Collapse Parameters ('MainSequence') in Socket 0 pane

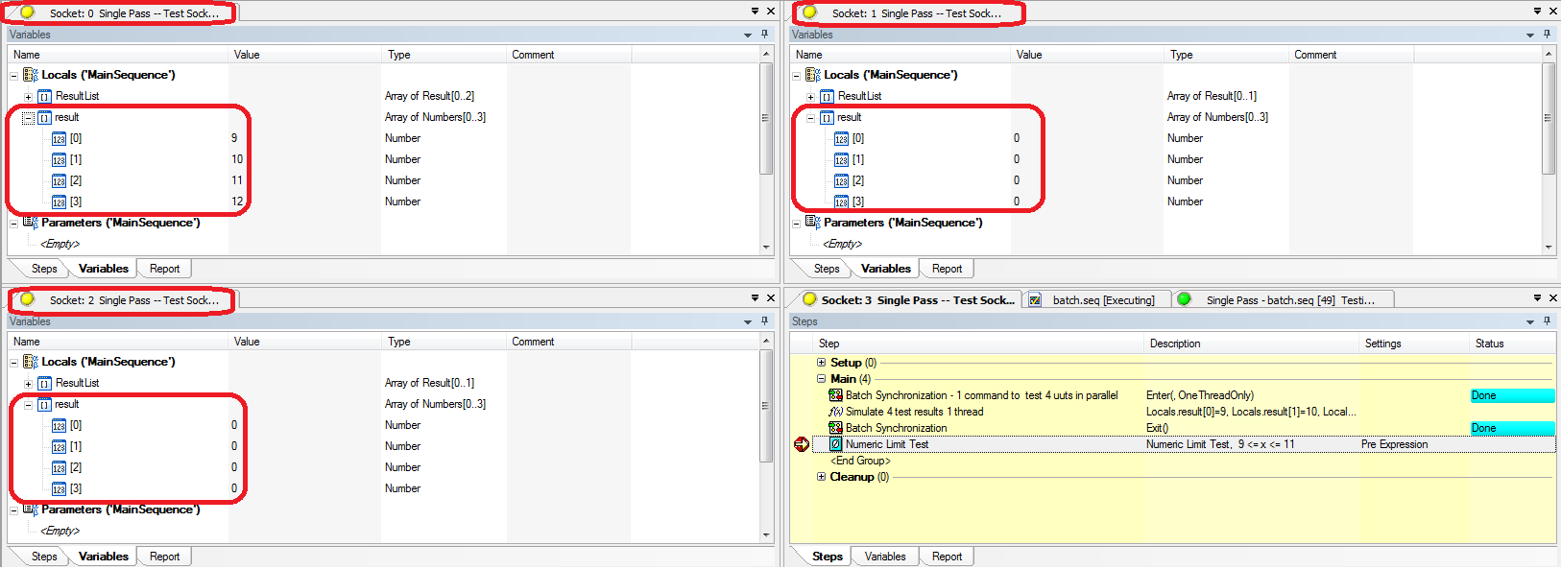(14, 223)
